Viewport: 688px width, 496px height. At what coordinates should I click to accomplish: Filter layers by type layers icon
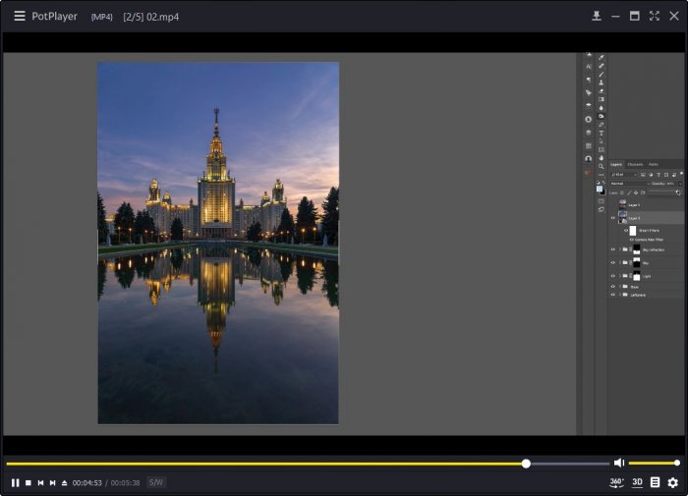click(659, 175)
